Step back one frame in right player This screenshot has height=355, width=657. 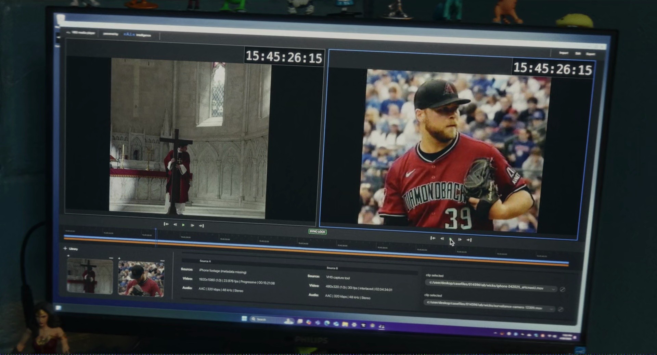tap(442, 238)
